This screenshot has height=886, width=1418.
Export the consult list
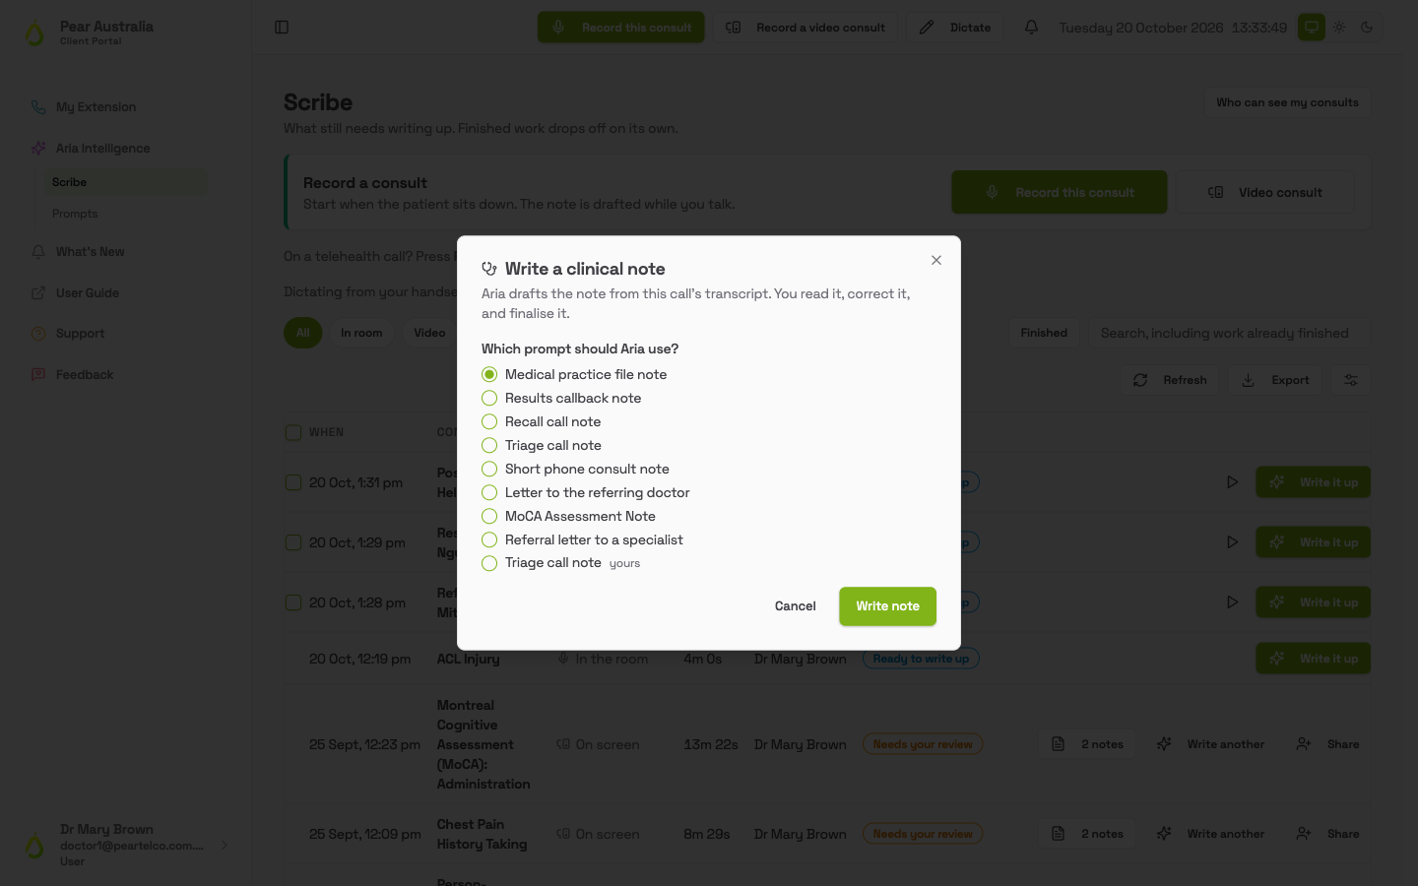1276,380
